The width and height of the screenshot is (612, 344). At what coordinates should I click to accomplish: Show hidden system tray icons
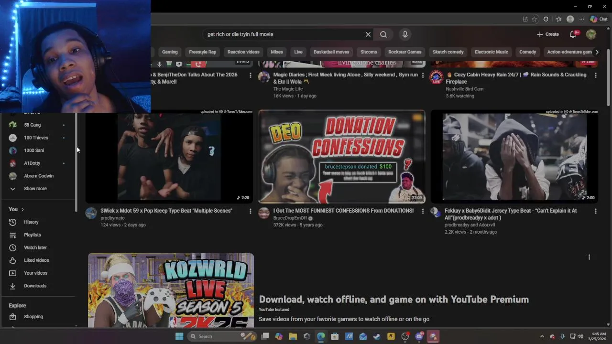click(x=542, y=336)
